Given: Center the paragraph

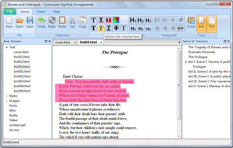Looking at the screenshot, I should point(165,28).
